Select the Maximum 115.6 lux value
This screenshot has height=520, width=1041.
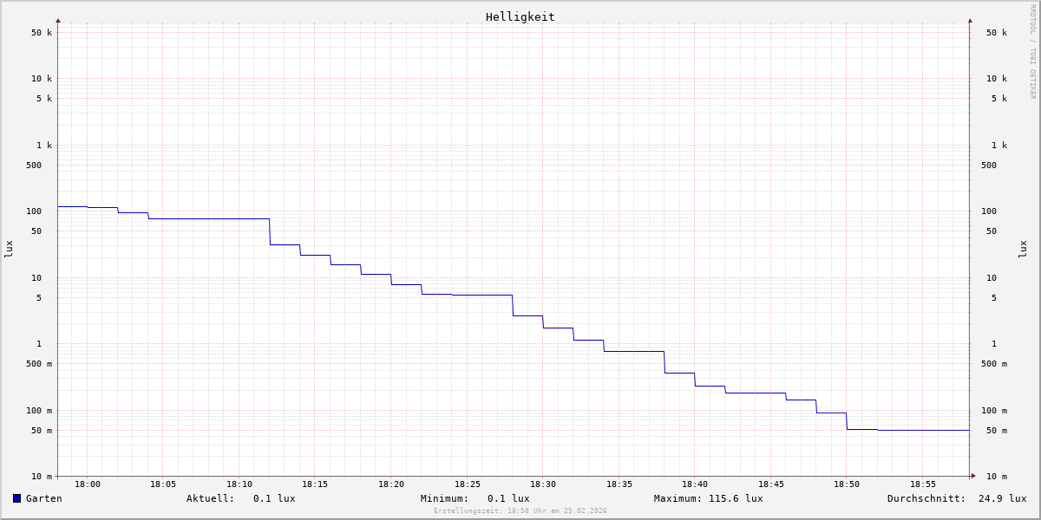tap(736, 498)
